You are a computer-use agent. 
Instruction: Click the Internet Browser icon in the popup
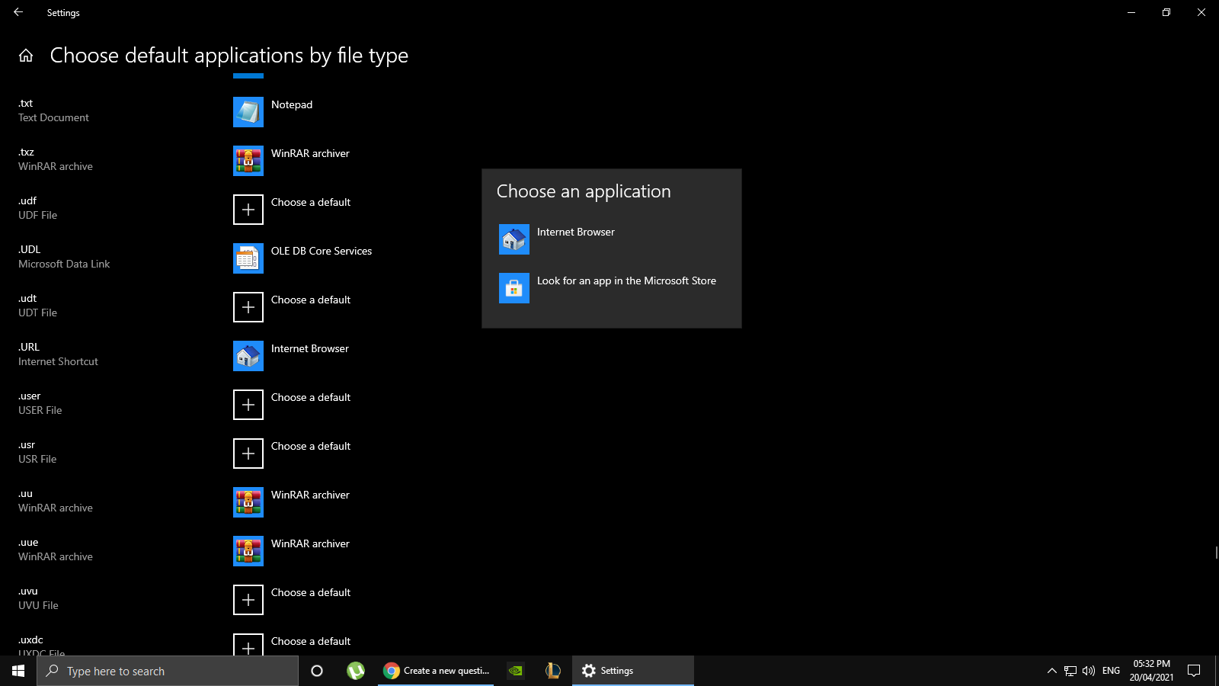[x=514, y=239]
